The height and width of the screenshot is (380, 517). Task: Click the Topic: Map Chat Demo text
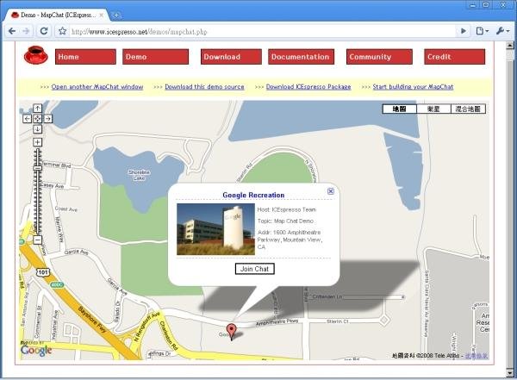pyautogui.click(x=285, y=221)
